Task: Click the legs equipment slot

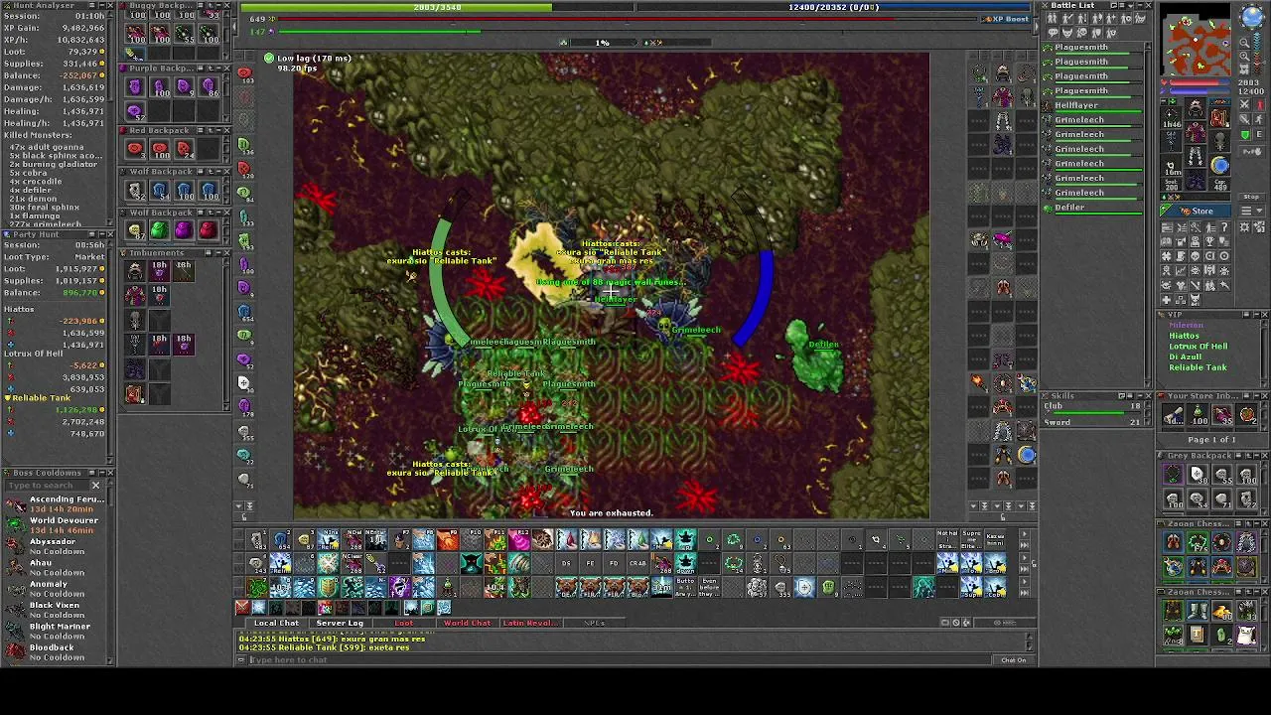Action: 1196,155
